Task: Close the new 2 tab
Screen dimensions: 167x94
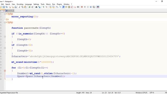Action: tap(13, 11)
